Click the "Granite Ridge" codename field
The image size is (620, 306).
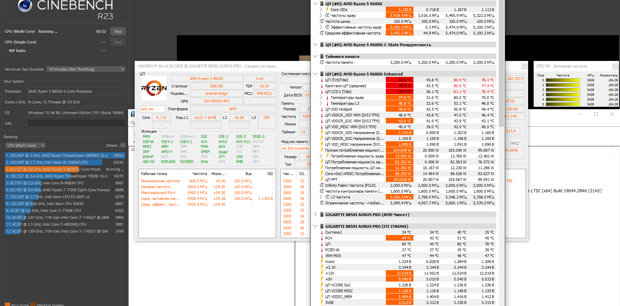click(216, 93)
